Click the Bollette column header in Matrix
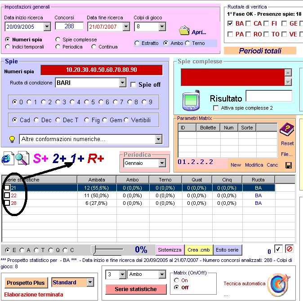 pyautogui.click(x=208, y=128)
